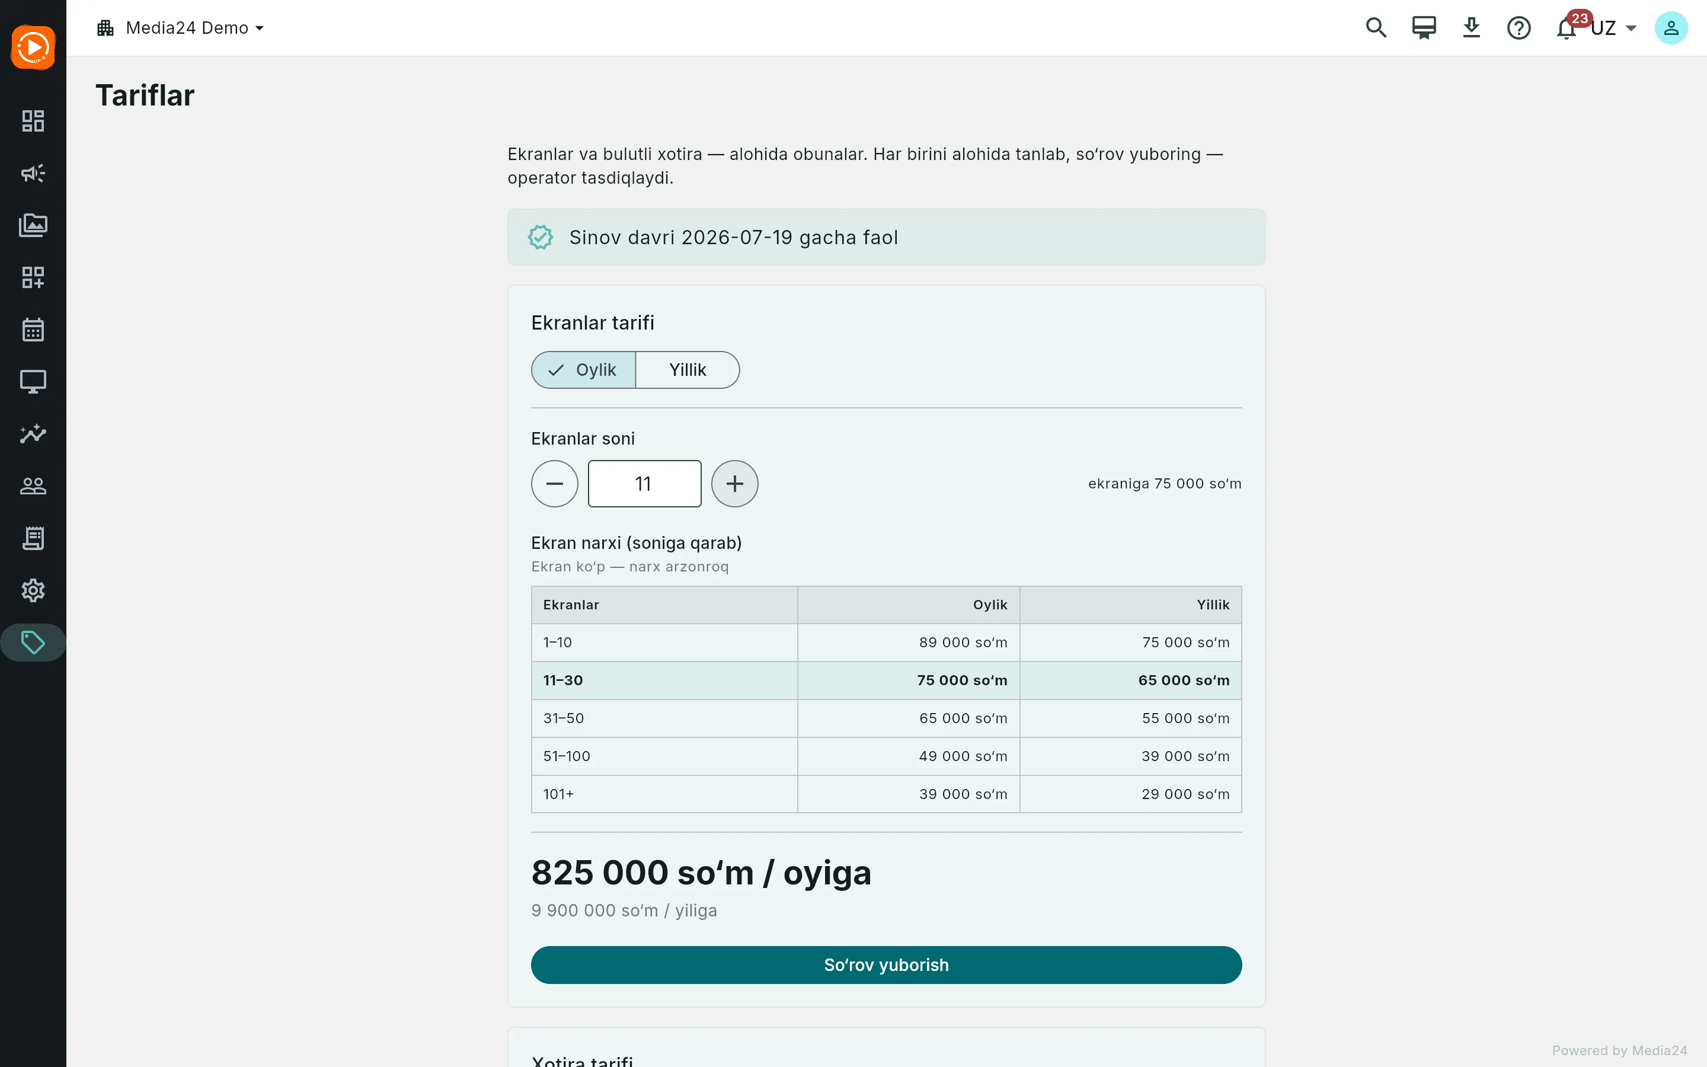
Task: Click the Tariflar page heading
Action: tap(145, 95)
